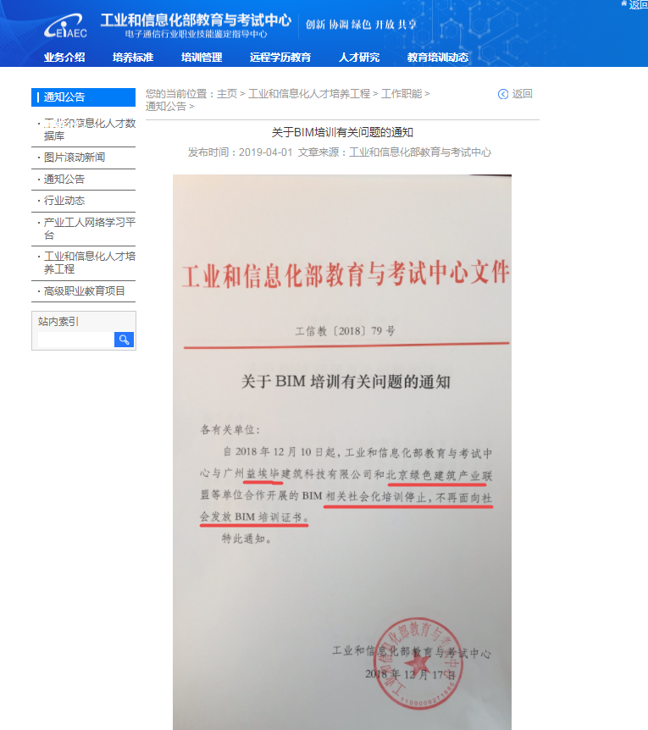Focus the 站内索引 search input field
Image resolution: width=648 pixels, height=730 pixels.
click(75, 340)
